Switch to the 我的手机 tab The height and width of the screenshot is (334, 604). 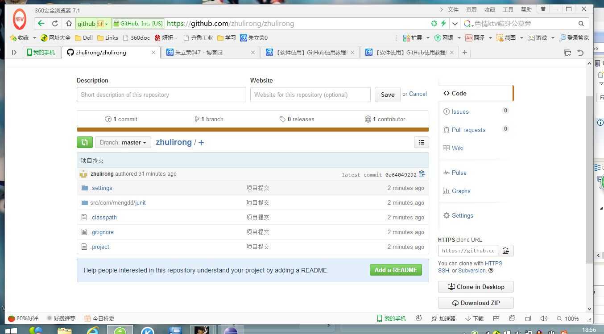coord(41,52)
